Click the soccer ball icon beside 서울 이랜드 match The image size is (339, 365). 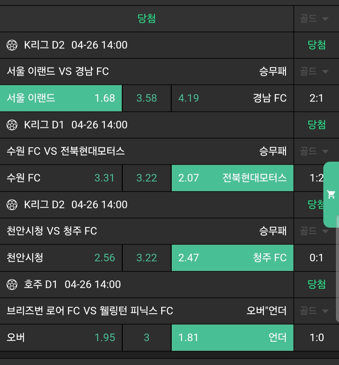point(12,45)
